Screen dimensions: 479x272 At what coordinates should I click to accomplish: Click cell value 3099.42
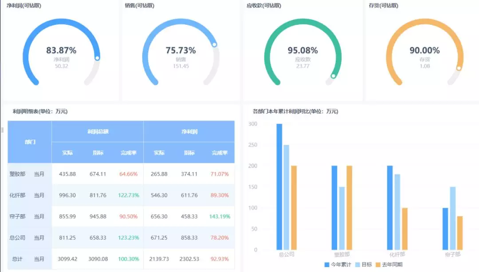click(x=67, y=259)
